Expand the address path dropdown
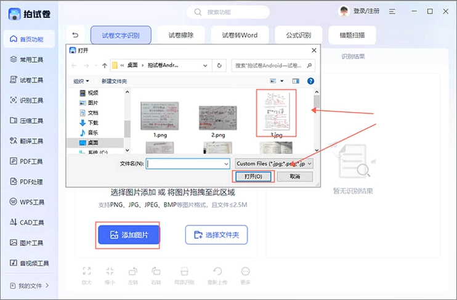This screenshot has height=300, width=457. [x=205, y=65]
